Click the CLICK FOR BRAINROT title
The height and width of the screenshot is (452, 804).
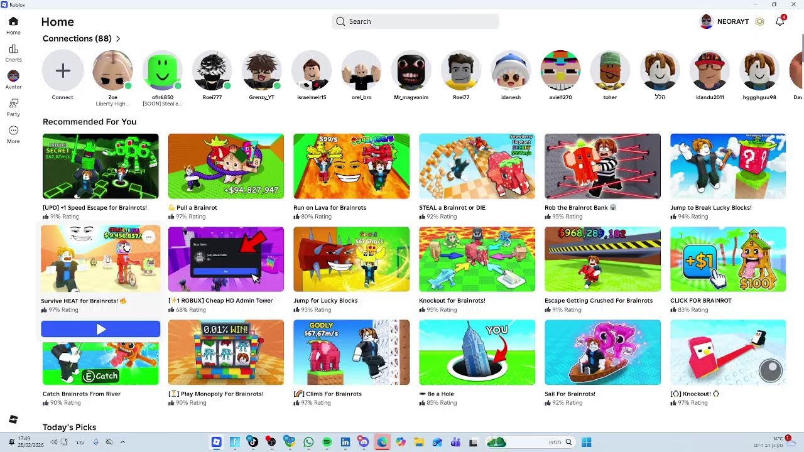(x=701, y=301)
